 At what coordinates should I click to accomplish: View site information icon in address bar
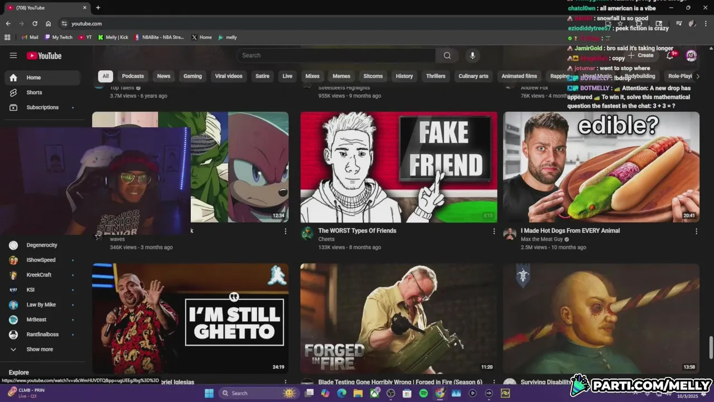pyautogui.click(x=64, y=23)
